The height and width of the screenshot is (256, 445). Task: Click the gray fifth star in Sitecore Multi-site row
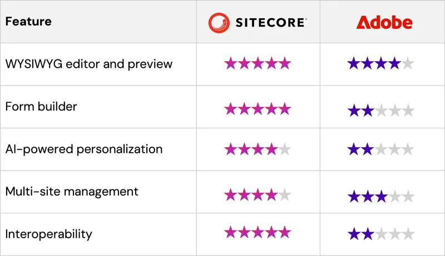point(285,195)
